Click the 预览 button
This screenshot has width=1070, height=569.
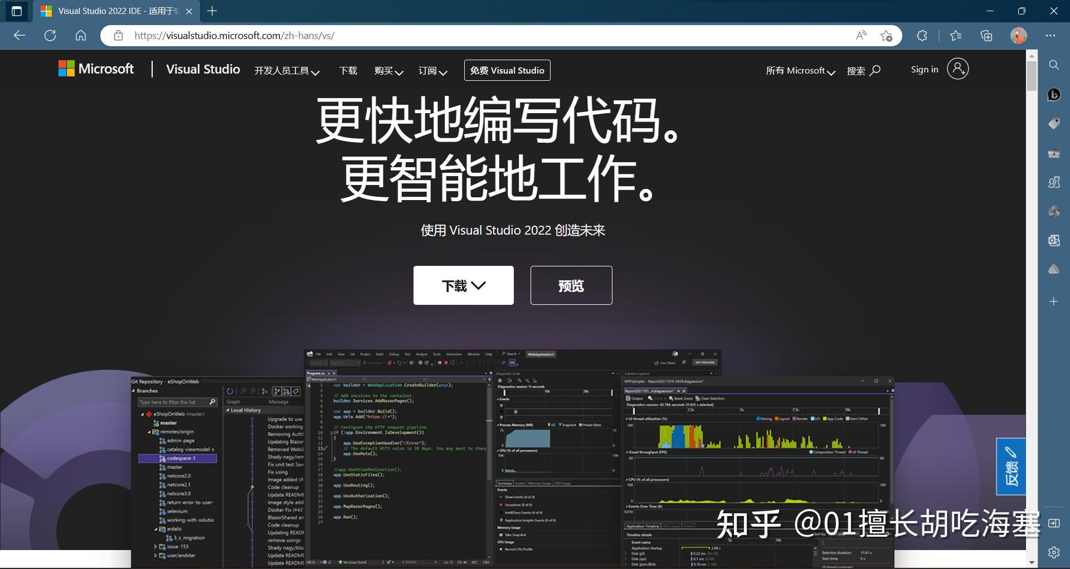pos(571,285)
